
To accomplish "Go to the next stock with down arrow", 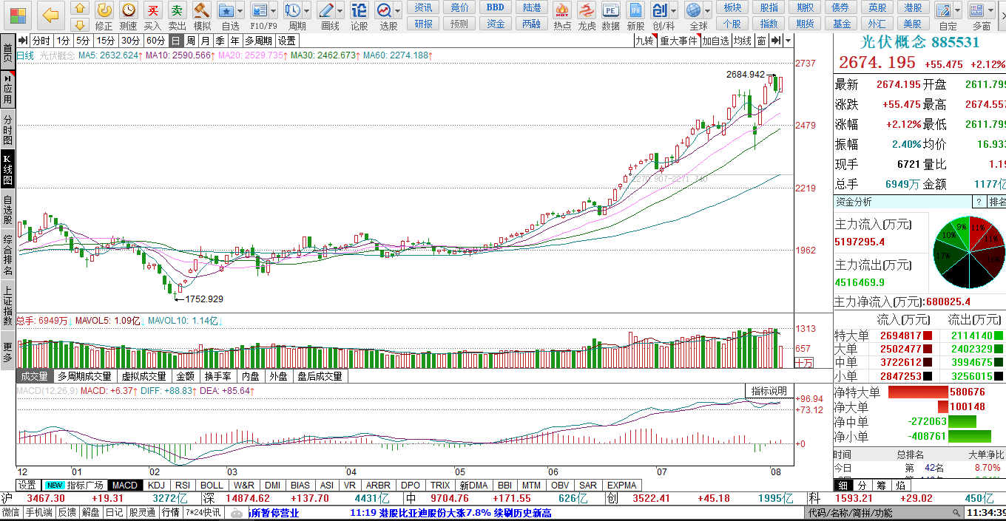I will [80, 24].
